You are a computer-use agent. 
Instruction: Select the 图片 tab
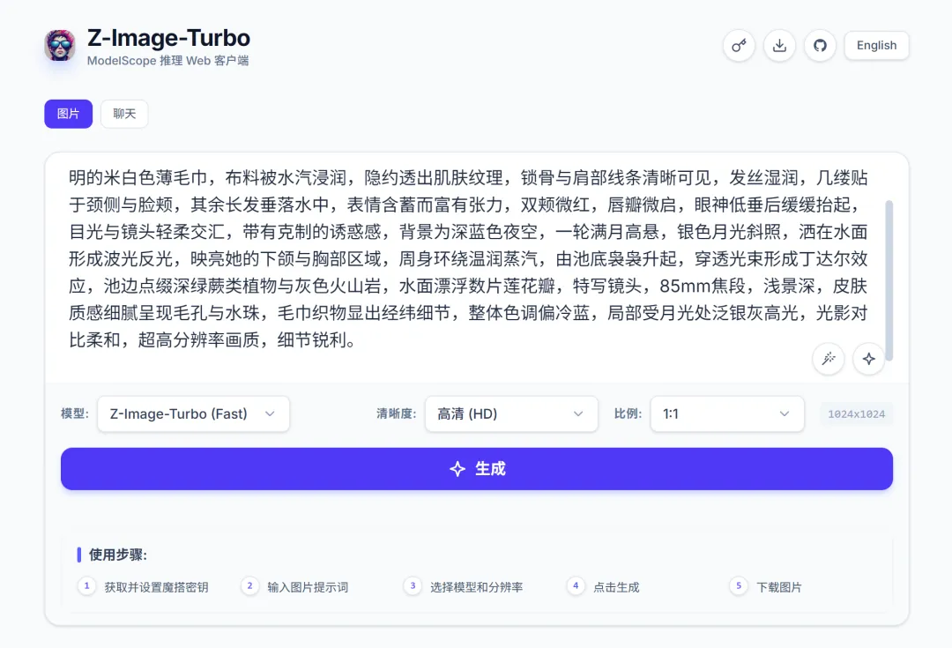coord(68,114)
